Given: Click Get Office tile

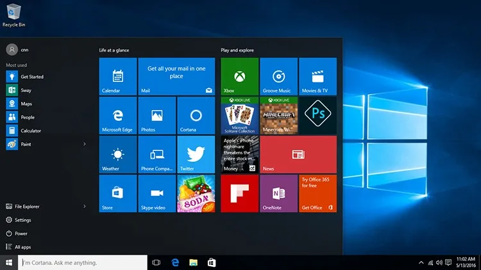Looking at the screenshot, I should [x=318, y=193].
